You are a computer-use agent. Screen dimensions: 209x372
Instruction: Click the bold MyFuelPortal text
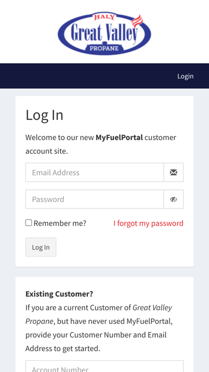coord(119,137)
